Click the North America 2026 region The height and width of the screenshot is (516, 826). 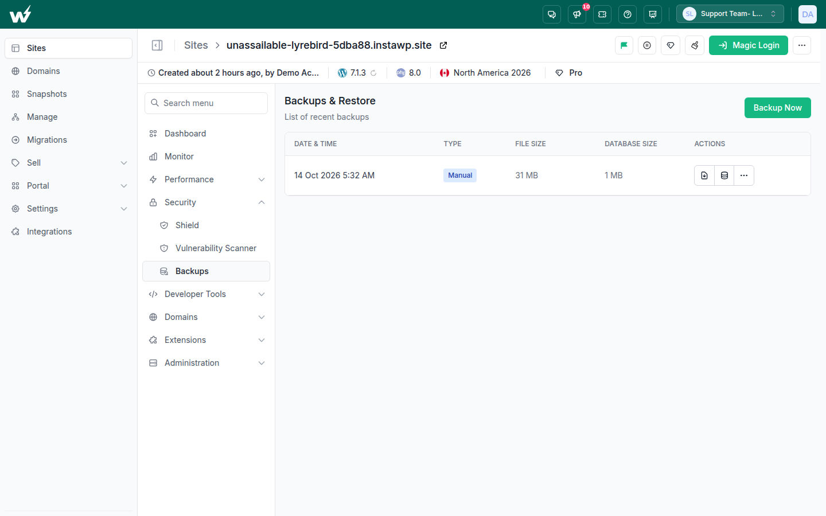click(x=492, y=73)
